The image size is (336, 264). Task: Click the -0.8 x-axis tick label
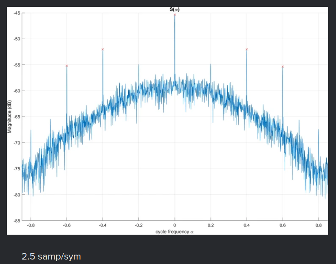pyautogui.click(x=30, y=225)
